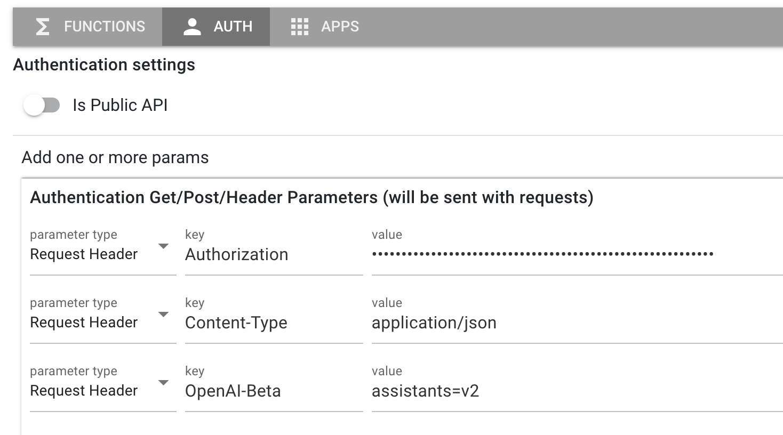Select the AUTH tab label
Screen dimensions: 783x435
(x=233, y=27)
